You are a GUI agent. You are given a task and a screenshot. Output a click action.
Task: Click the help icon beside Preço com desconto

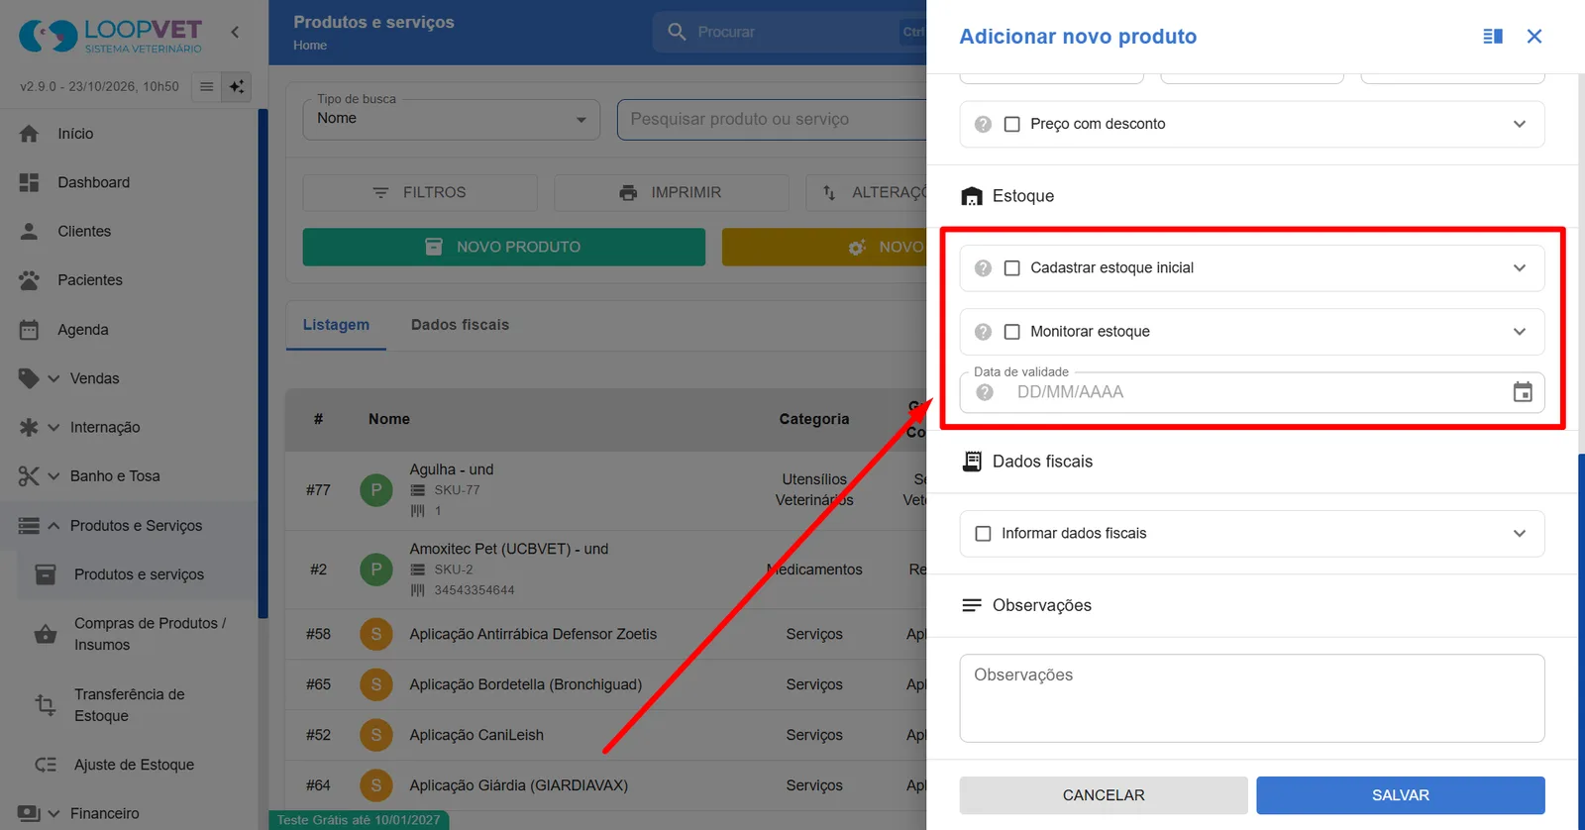click(x=983, y=124)
